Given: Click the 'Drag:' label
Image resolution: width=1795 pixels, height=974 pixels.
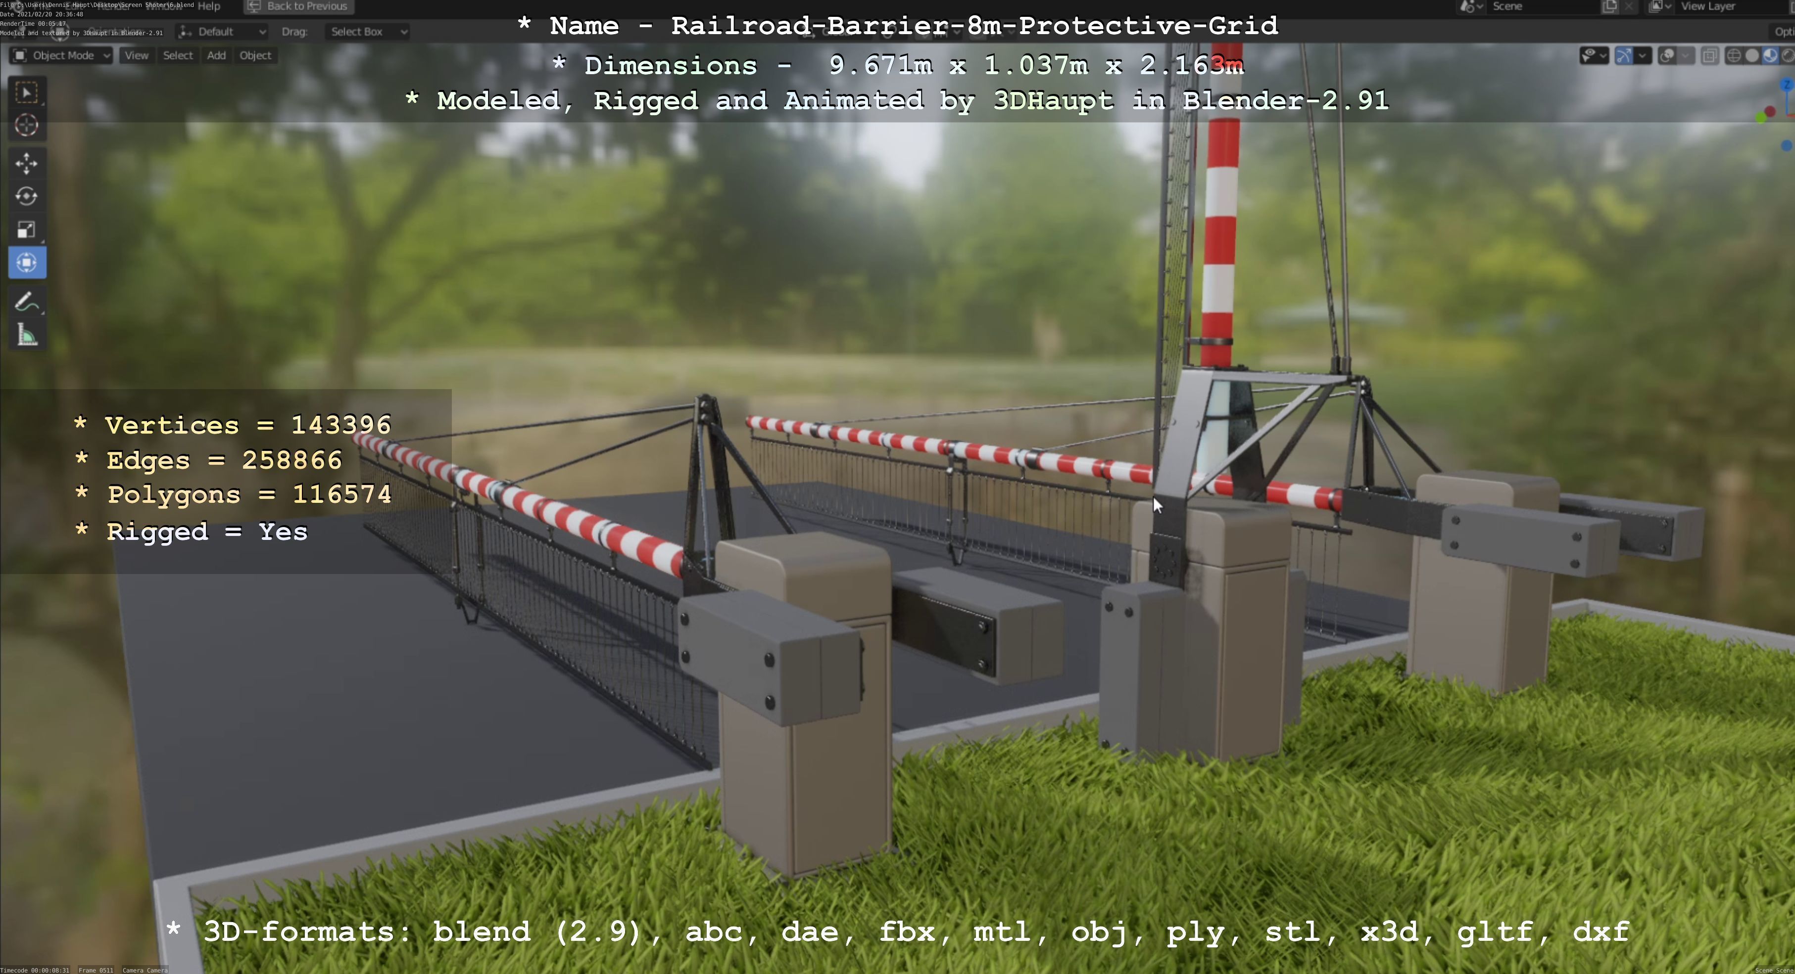Looking at the screenshot, I should tap(294, 31).
